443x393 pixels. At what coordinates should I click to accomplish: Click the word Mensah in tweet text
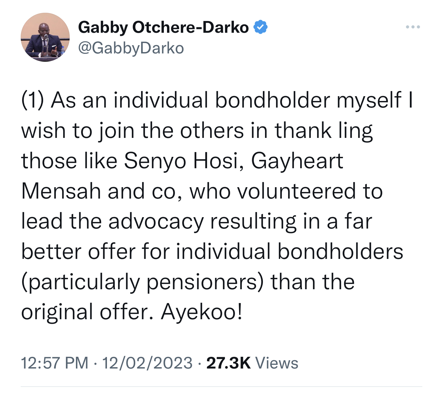click(61, 191)
